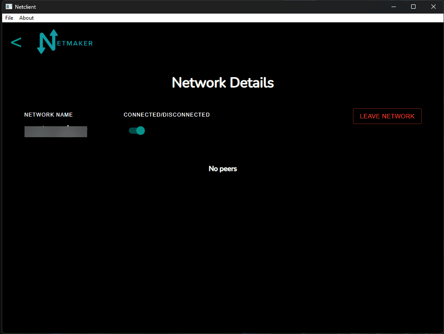This screenshot has width=444, height=334.
Task: Click the Netmaker logo
Action: (x=65, y=42)
